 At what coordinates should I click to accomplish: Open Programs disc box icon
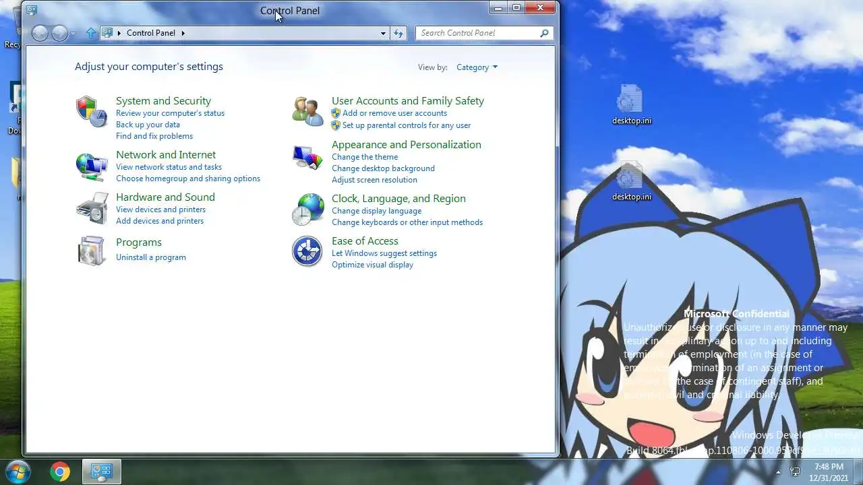coord(91,251)
